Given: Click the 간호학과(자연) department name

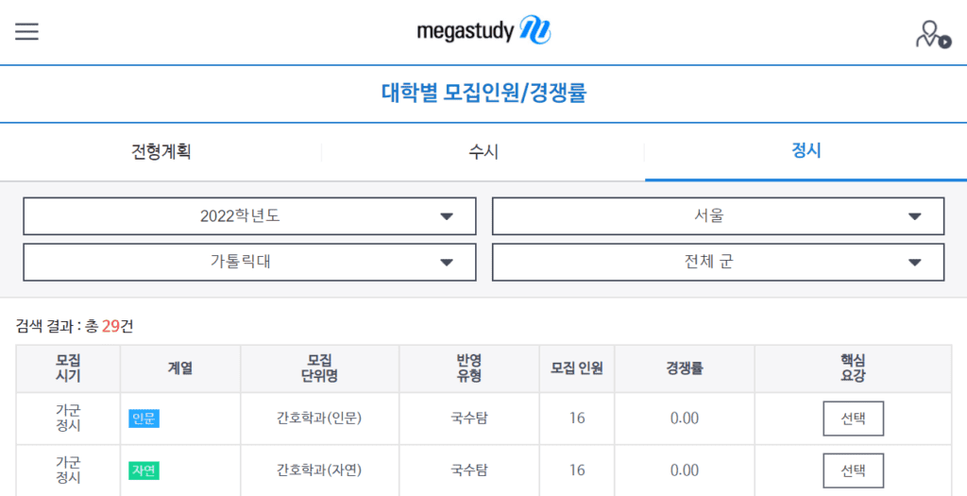Looking at the screenshot, I should 319,470.
